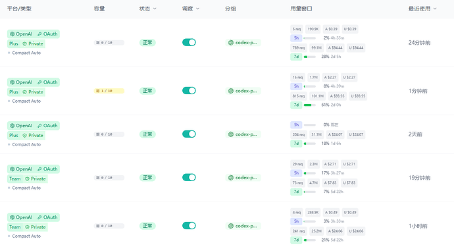454x247 pixels.
Task: Toggle the 调度 switch in the 1分钟前 row
Action: pos(189,91)
